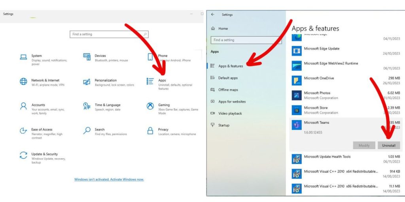The width and height of the screenshot is (405, 202).
Task: Select the Microsoft Photos app icon
Action: pyautogui.click(x=297, y=95)
